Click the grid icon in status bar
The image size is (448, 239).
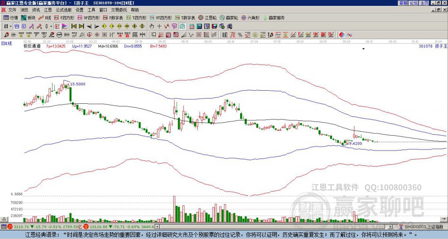(x=3, y=227)
